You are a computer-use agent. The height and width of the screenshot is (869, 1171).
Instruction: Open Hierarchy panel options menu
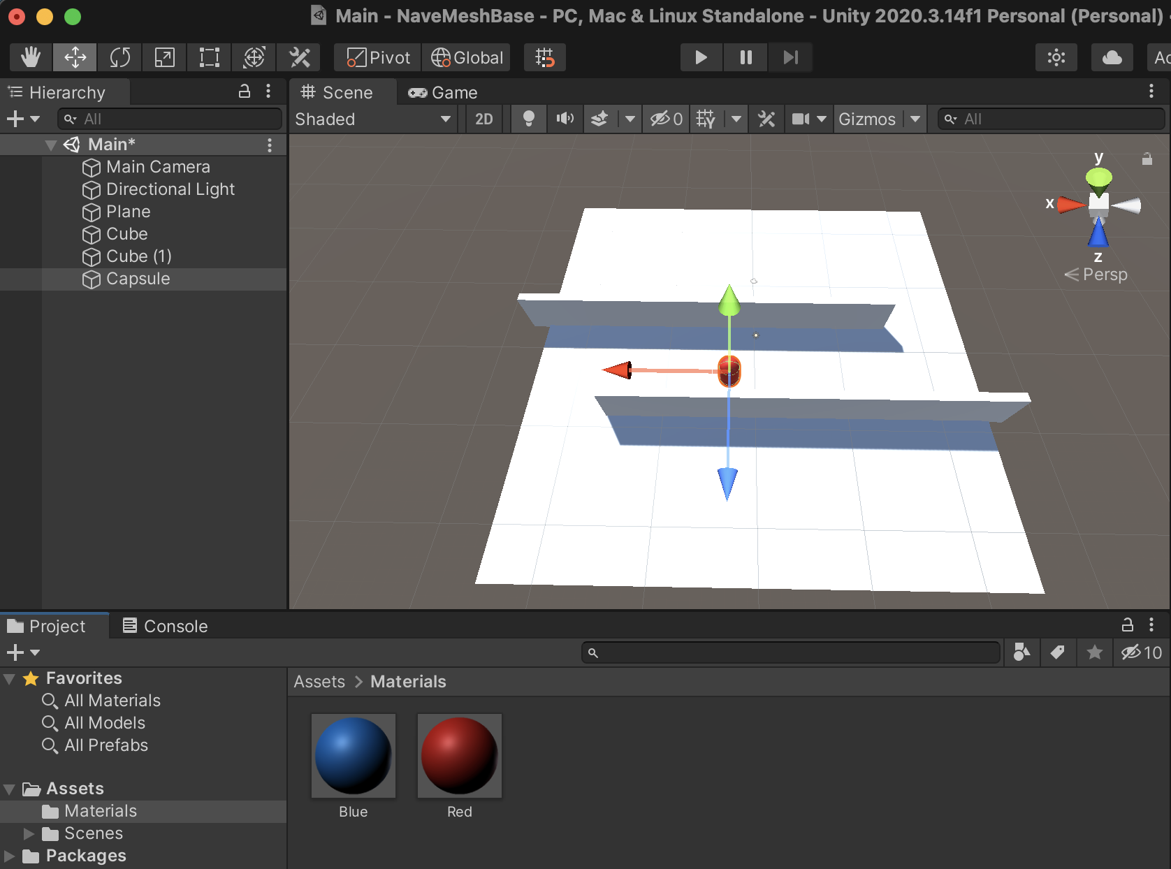268,92
